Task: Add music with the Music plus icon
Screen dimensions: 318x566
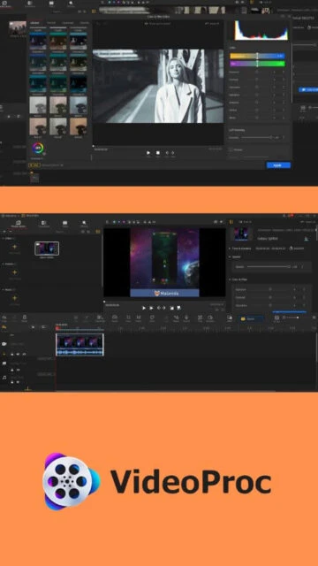Action: [x=15, y=298]
